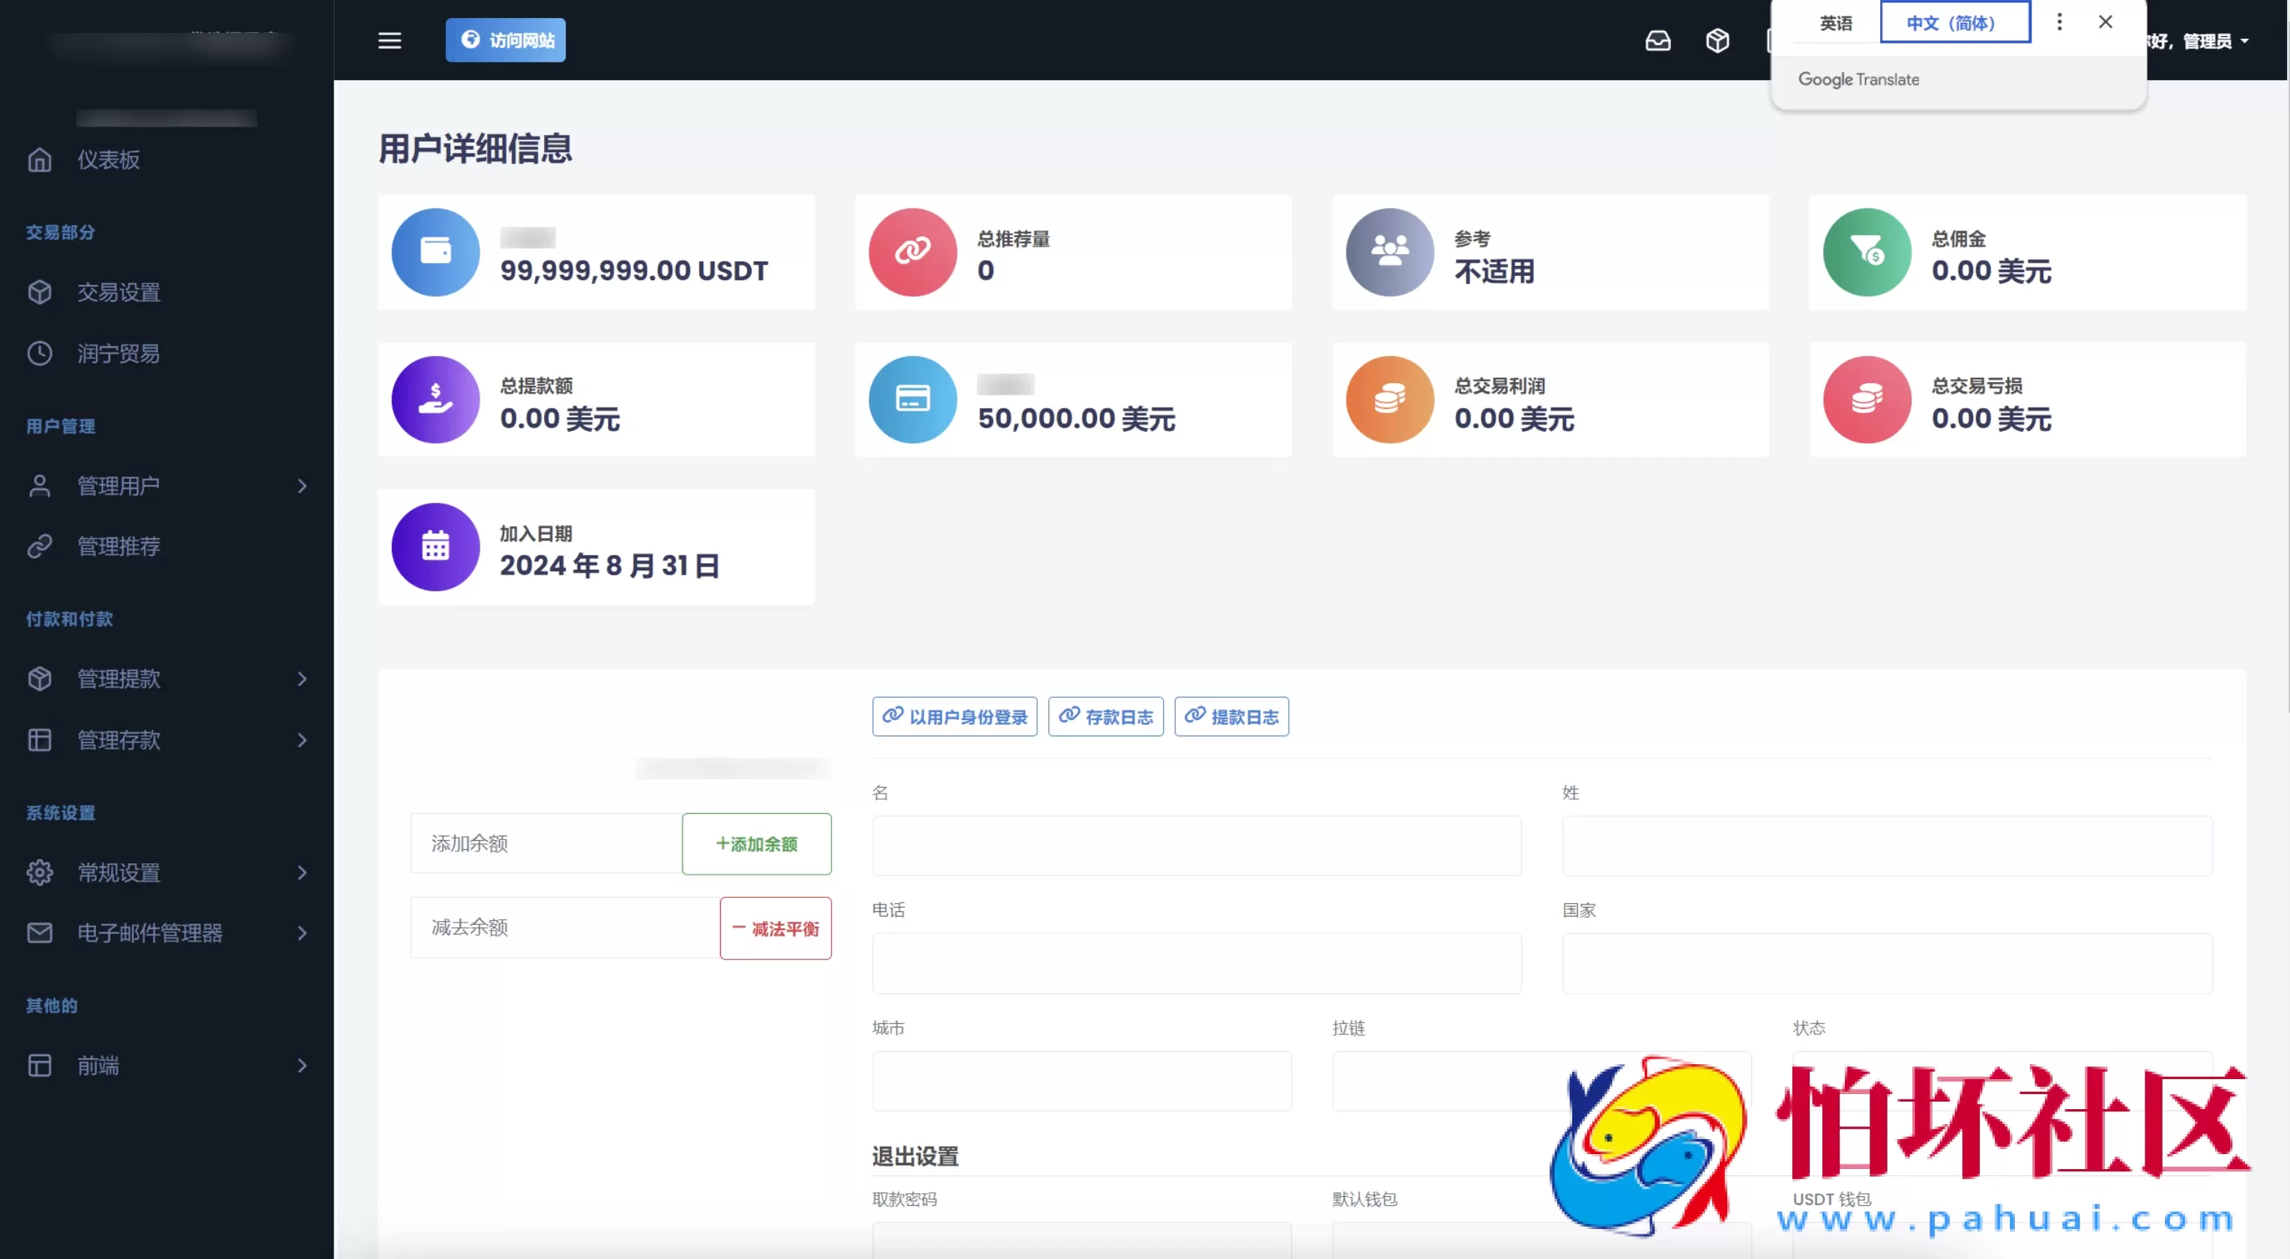Viewport: 2290px width, 1259px height.
Task: Click the 管理推荐 link icon
Action: 39,546
